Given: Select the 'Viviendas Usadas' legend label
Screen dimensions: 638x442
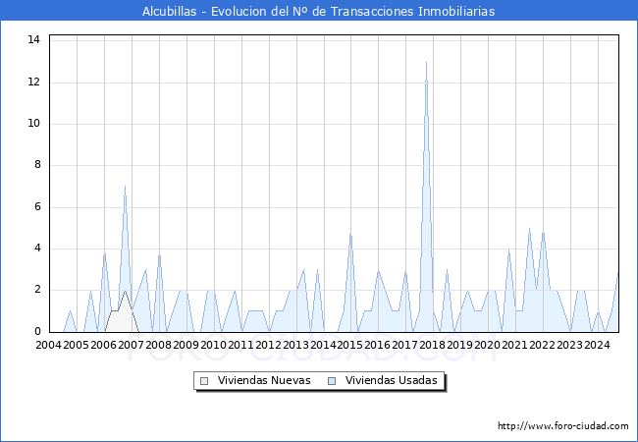Looking at the screenshot, I should coord(392,380).
